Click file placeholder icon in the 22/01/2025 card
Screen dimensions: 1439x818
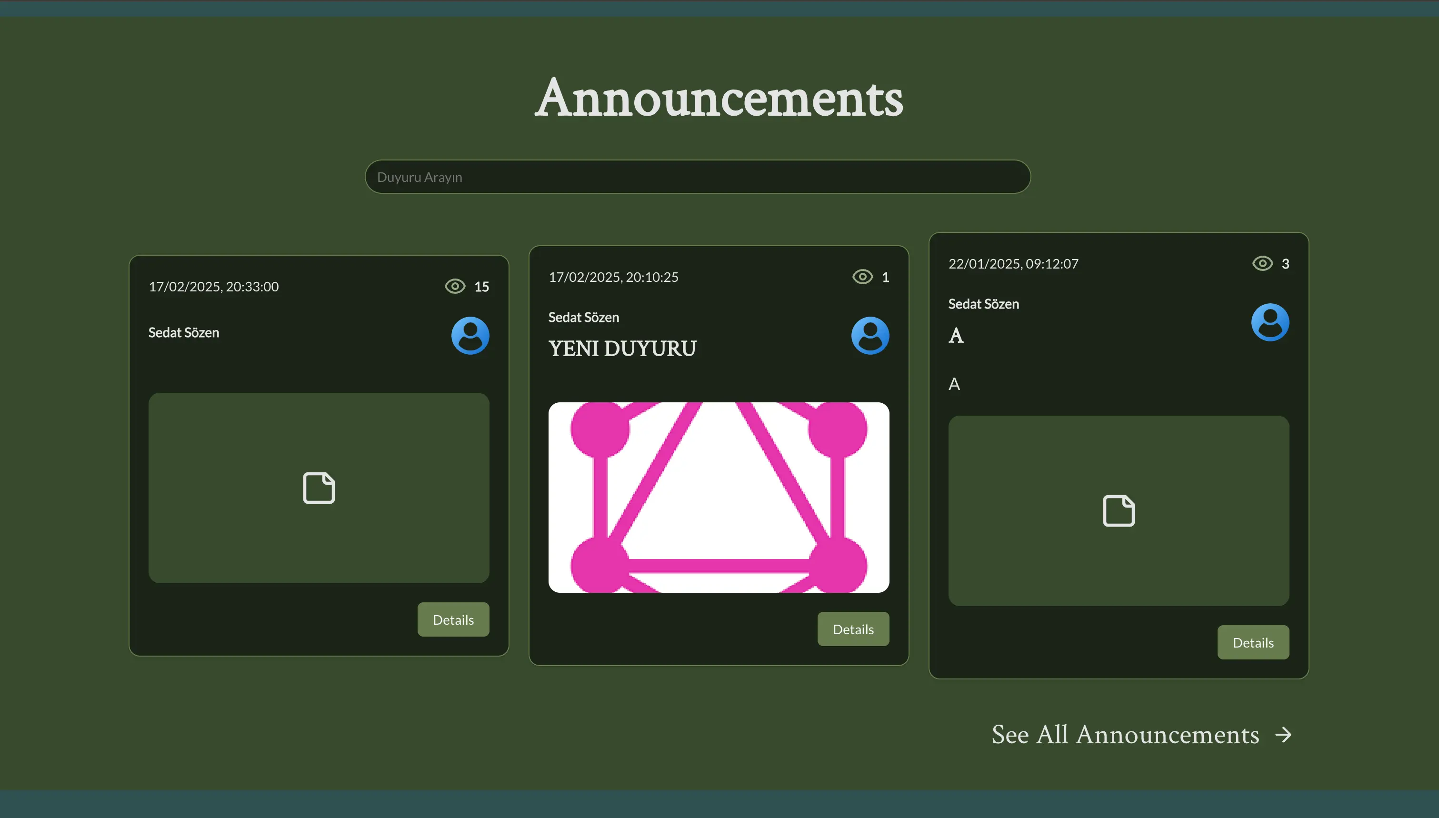point(1119,511)
